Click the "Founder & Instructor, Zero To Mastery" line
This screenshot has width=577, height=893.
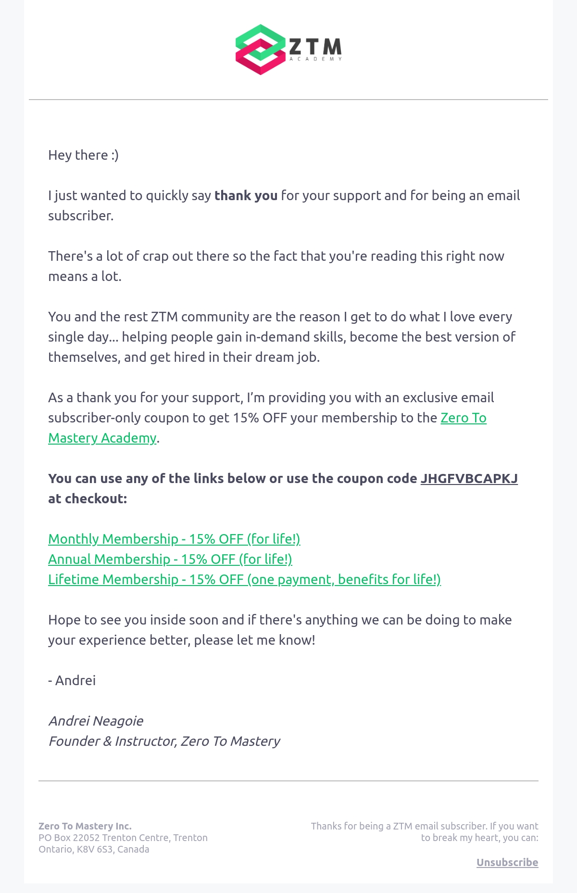coord(164,741)
